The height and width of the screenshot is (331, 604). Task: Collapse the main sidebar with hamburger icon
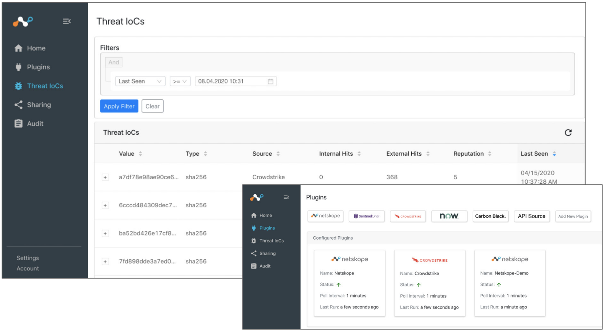tap(67, 21)
